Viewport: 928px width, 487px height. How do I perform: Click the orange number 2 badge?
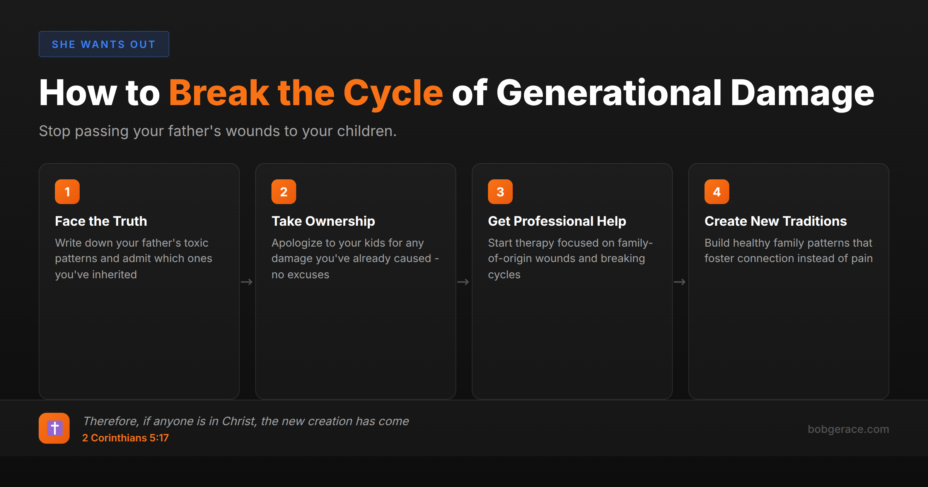coord(284,191)
